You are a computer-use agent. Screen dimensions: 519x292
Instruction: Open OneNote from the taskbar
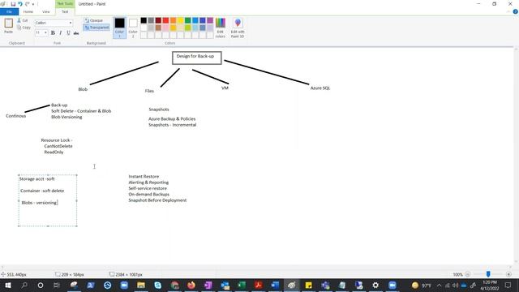208,285
